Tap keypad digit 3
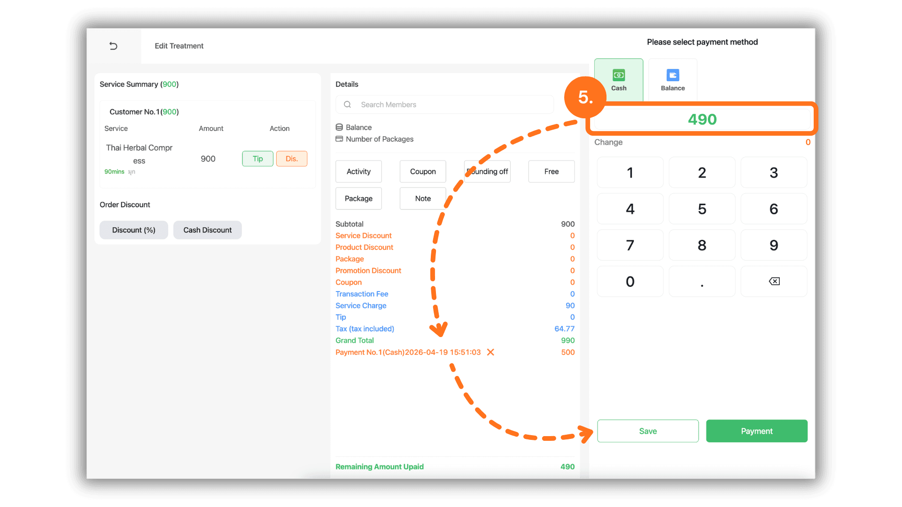 click(x=774, y=172)
